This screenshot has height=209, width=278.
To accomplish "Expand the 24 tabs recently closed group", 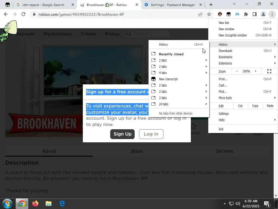I will pos(179,104).
